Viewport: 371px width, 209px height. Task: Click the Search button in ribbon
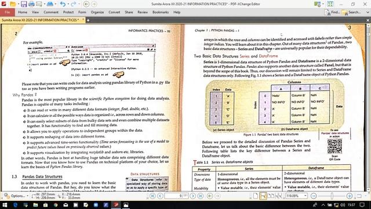[351, 12]
